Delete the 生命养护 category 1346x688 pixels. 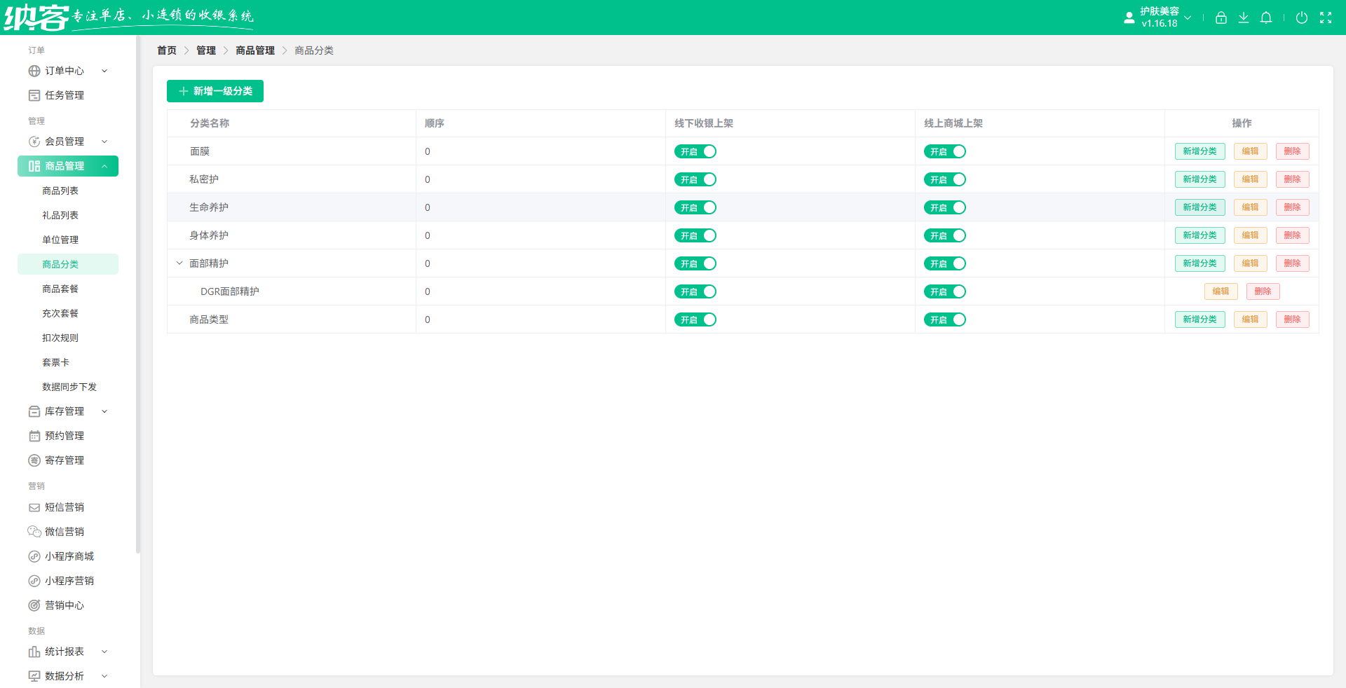point(1292,207)
